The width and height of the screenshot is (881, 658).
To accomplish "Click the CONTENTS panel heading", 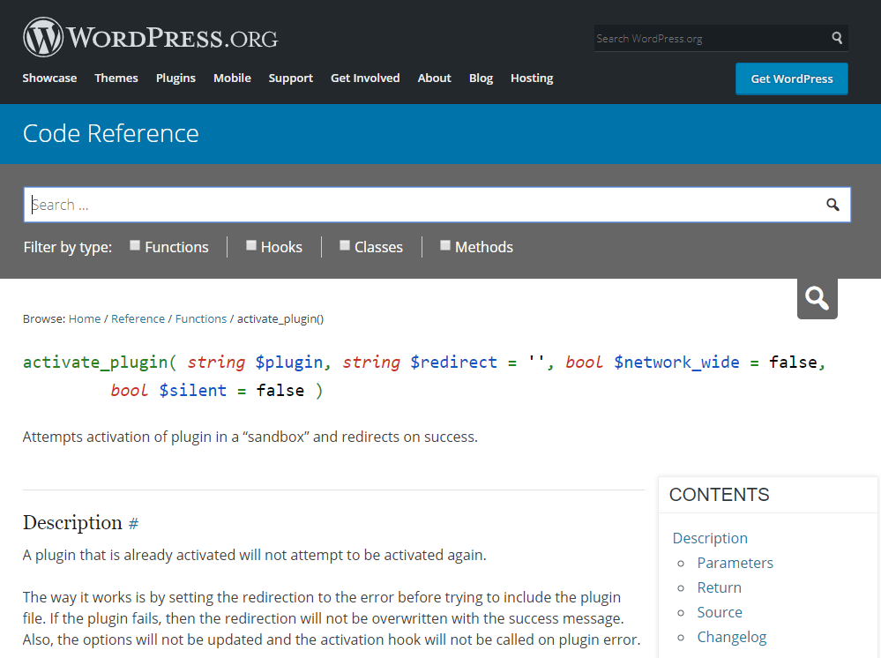I will coord(720,495).
